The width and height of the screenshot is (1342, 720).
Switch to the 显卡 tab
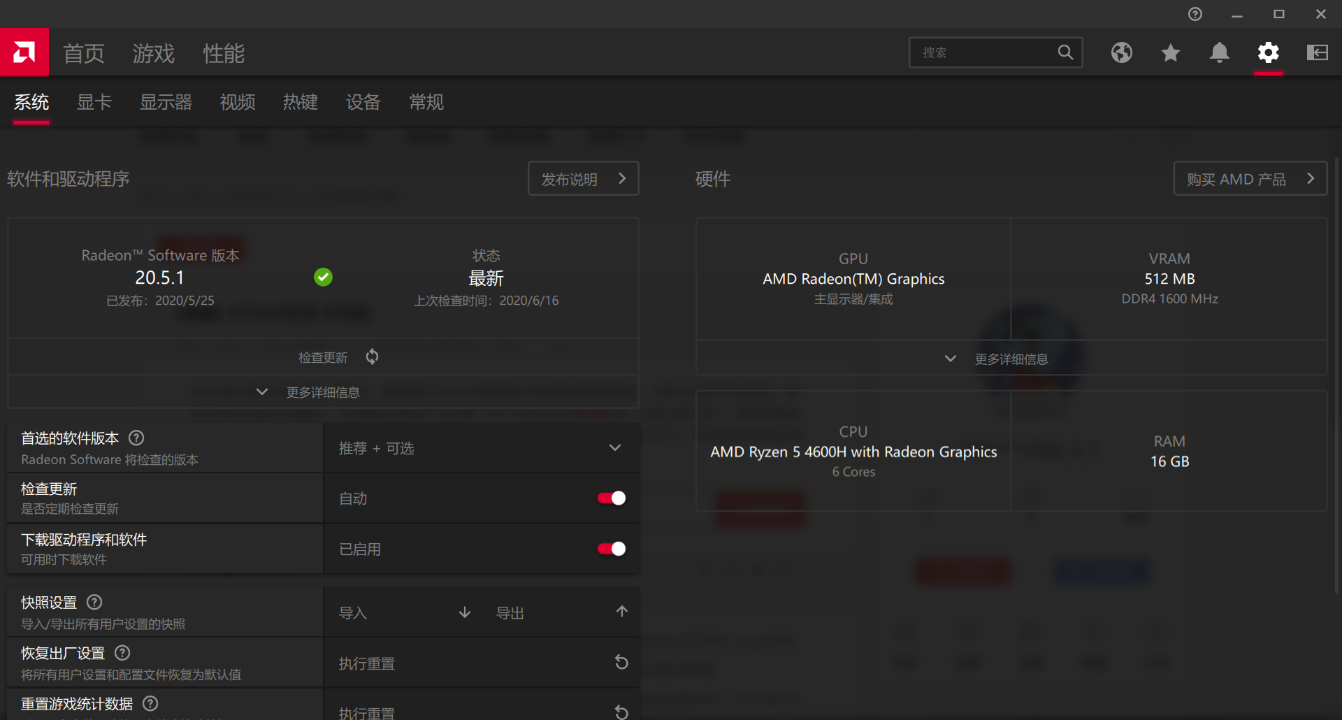(x=94, y=102)
